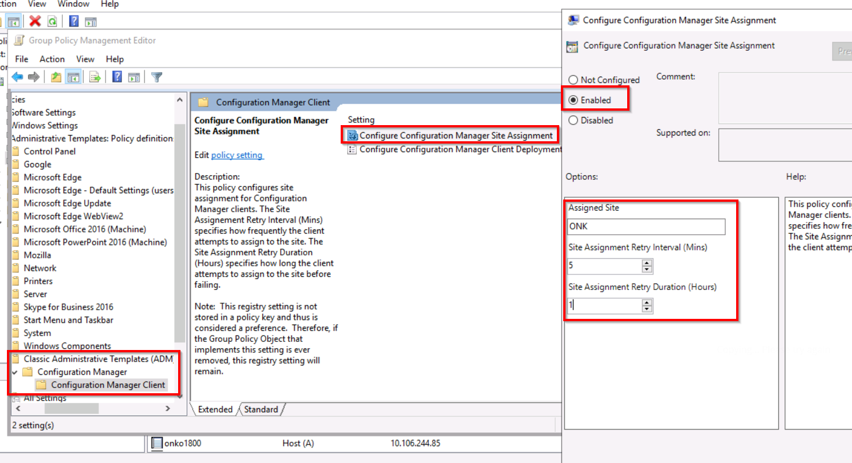The width and height of the screenshot is (852, 463).
Task: Click the grey Forward arrow in the Editor toolbar
Action: 33,77
